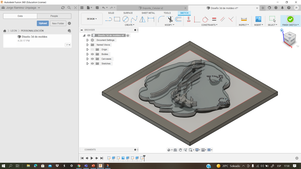Screen dimensions: 301x169
Task: Pick the Trim scissors tool
Action: pos(170,19)
